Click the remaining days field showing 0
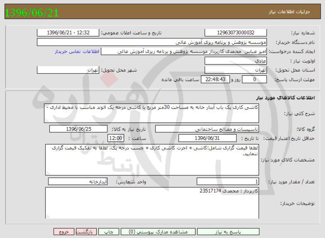325x238 pixels. pyautogui.click(x=254, y=79)
